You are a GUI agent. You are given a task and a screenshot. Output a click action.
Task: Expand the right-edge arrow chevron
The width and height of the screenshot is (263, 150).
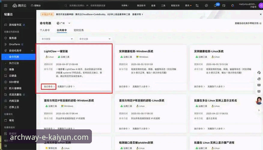(259, 110)
